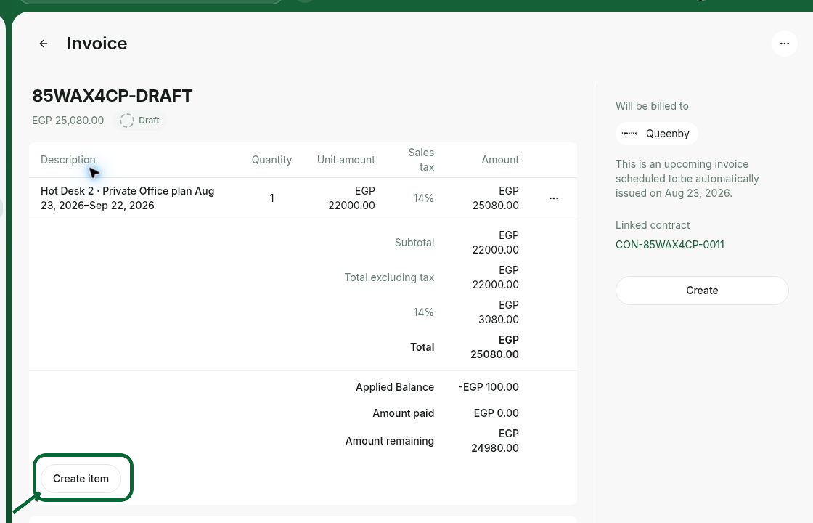Click the Description column header
The height and width of the screenshot is (523, 813).
tap(68, 160)
